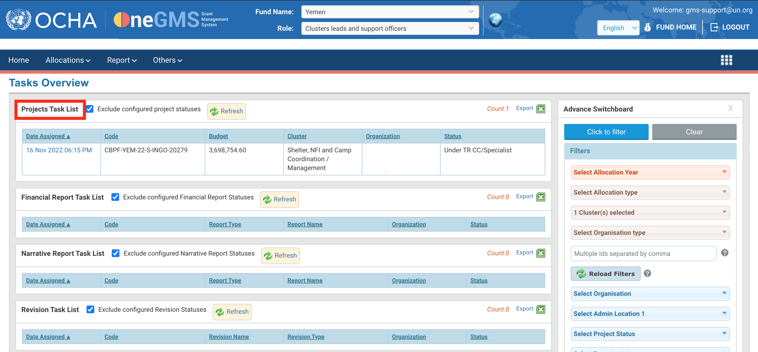Image resolution: width=758 pixels, height=352 pixels.
Task: Sort Projects list by Cluster column
Action: coord(297,136)
